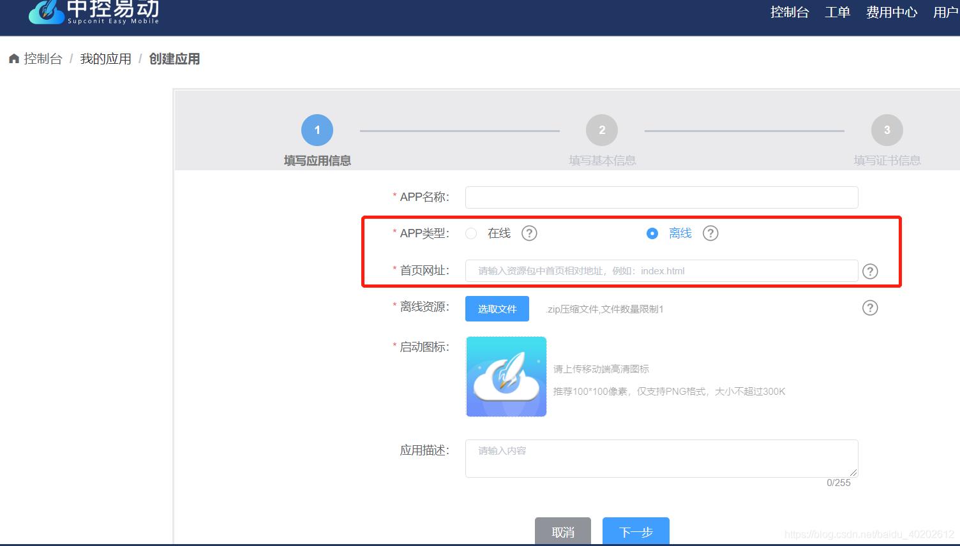The image size is (960, 546).
Task: Click step 1 indicator 填写应用信息
Action: pos(317,129)
